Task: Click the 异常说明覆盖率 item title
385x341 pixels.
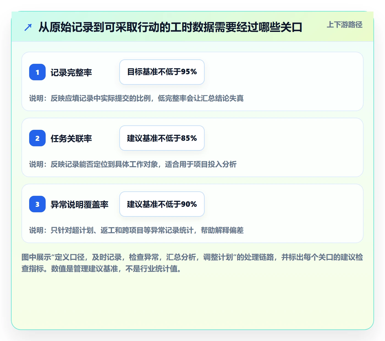Action: click(79, 205)
